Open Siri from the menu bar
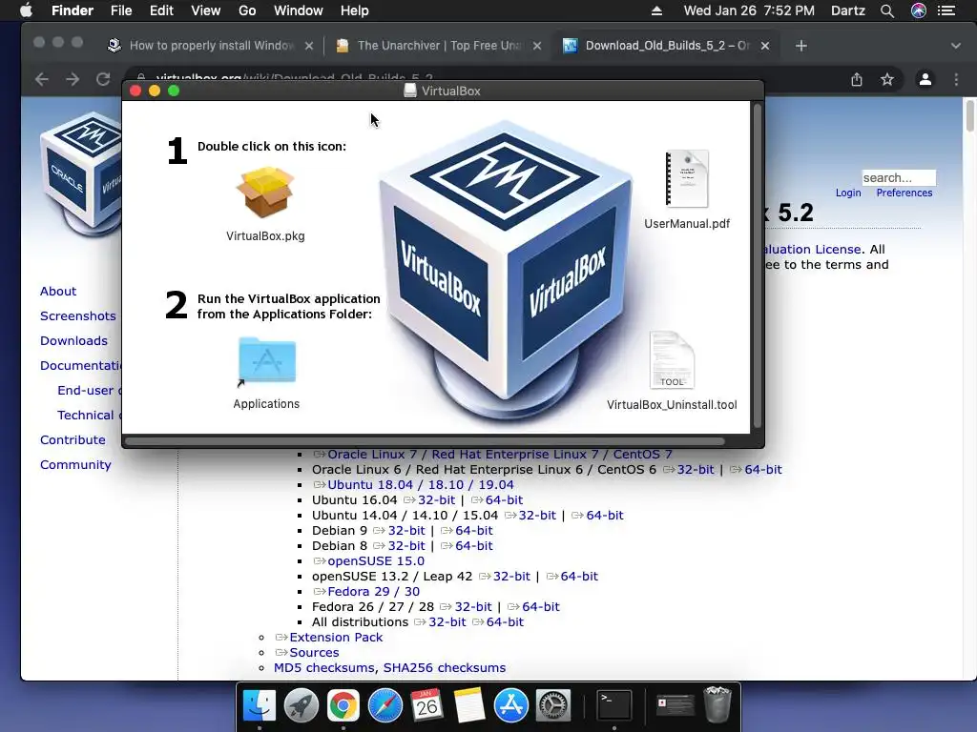977x732 pixels. point(919,10)
